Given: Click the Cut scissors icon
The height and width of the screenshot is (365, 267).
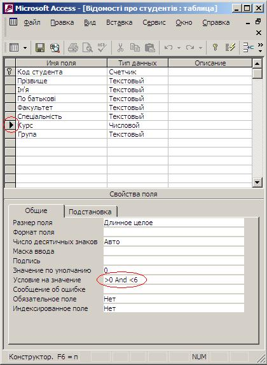Looking at the screenshot, I should click(x=120, y=48).
